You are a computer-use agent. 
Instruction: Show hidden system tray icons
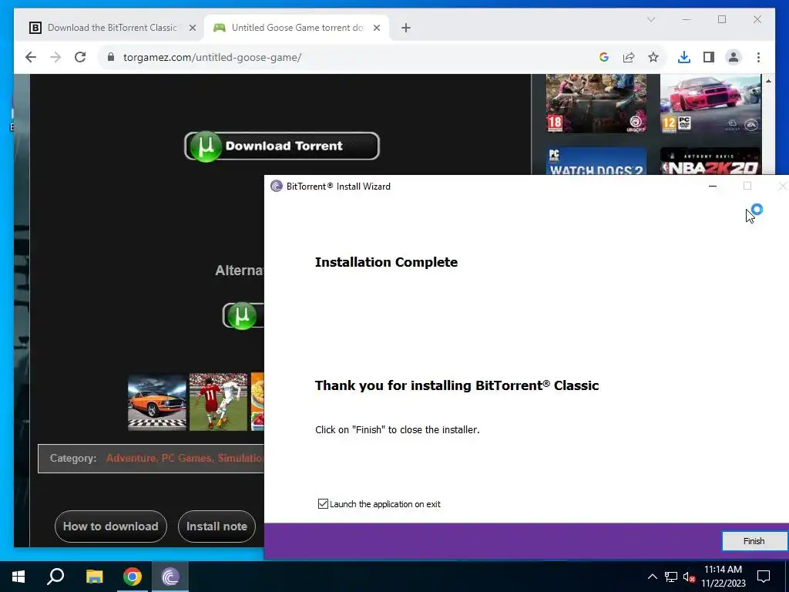pos(652,577)
